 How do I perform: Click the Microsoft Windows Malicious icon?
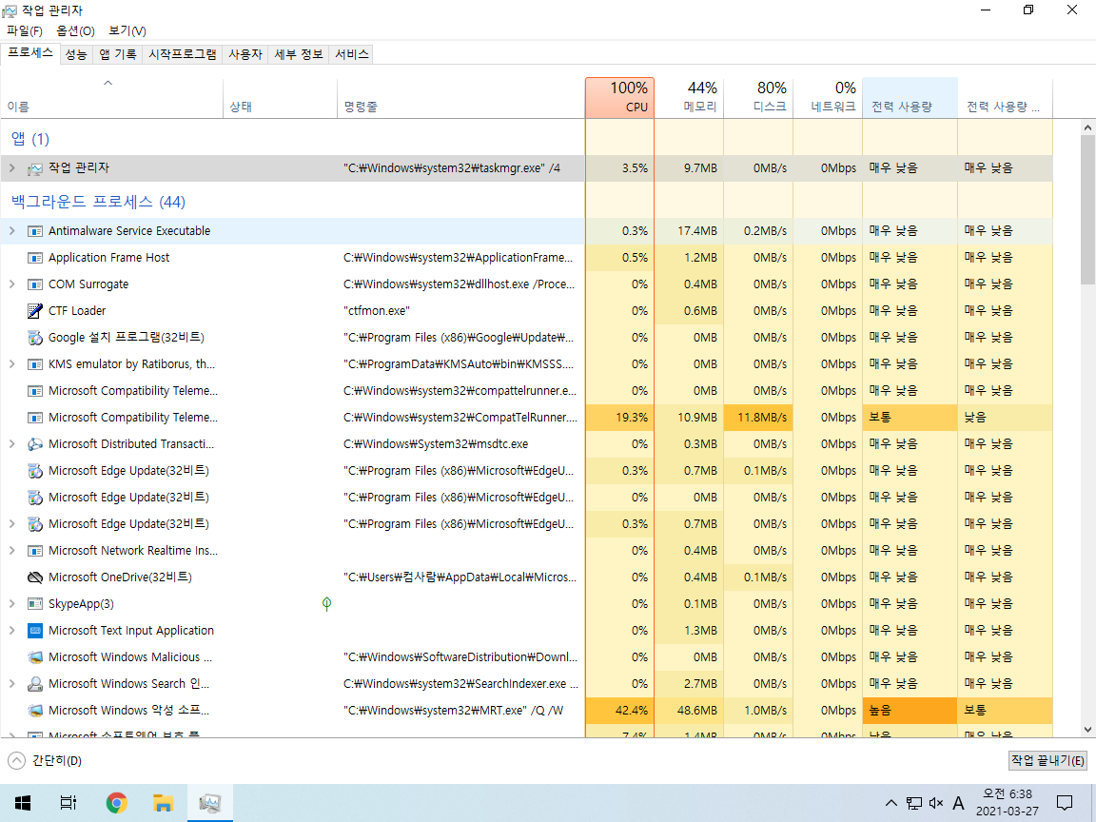[35, 657]
